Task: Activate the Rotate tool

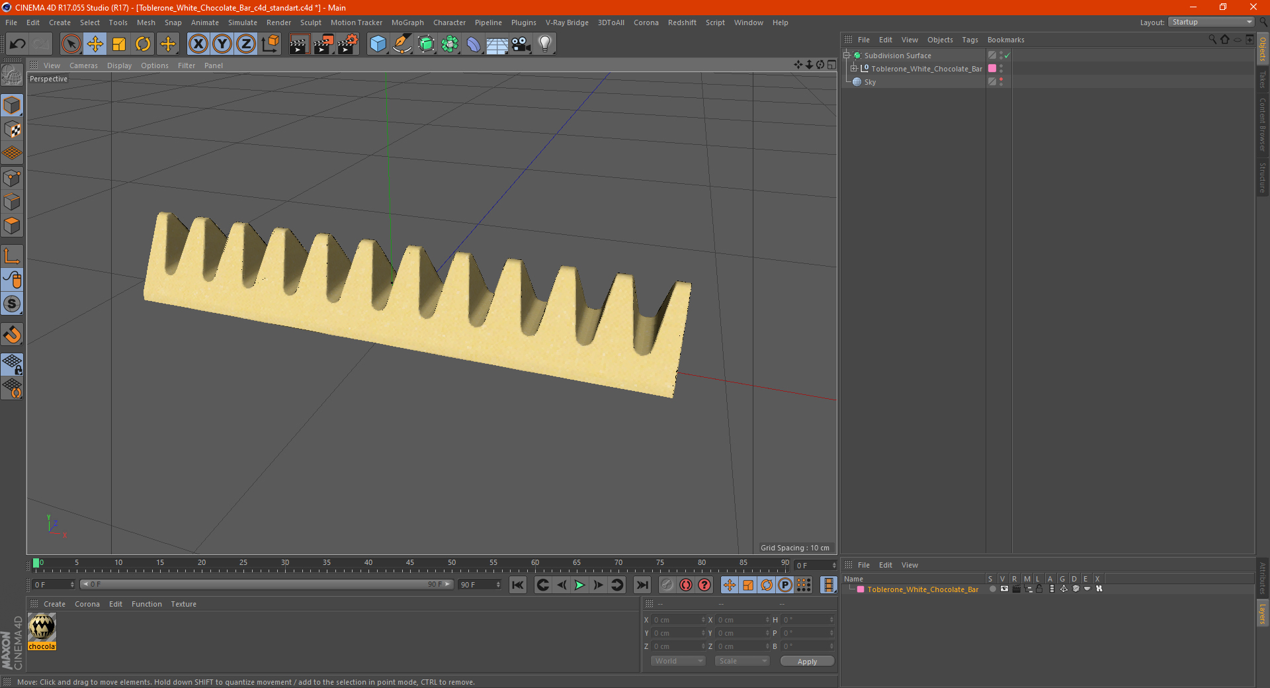Action: click(143, 44)
